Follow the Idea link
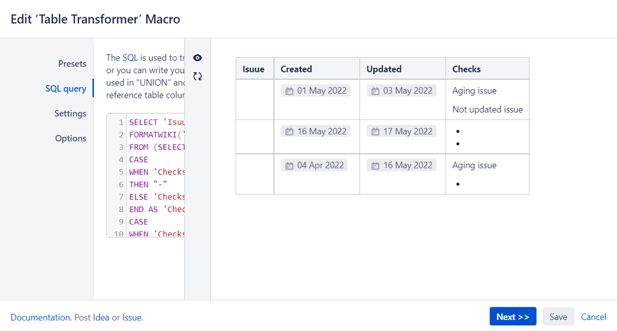The width and height of the screenshot is (617, 331). tap(101, 317)
